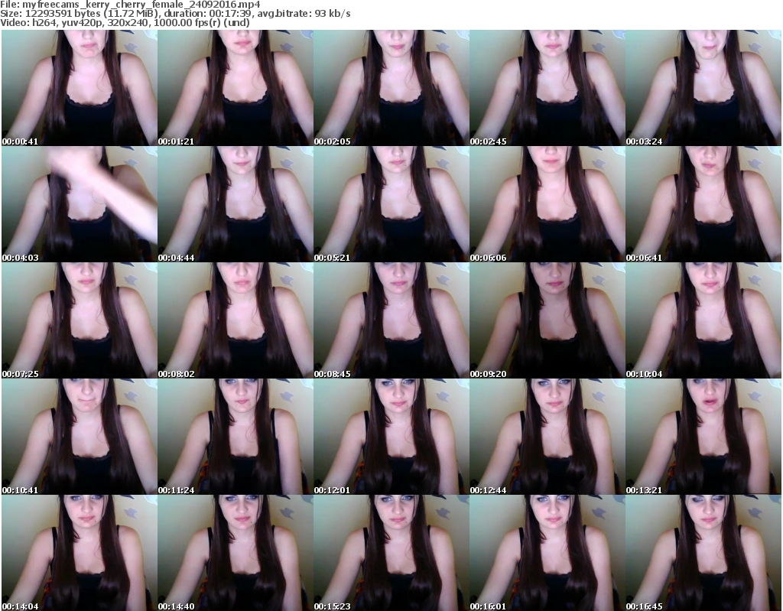This screenshot has height=611, width=783.
Task: Select the thumbnail frame stamped 00:01:21
Action: [x=236, y=88]
